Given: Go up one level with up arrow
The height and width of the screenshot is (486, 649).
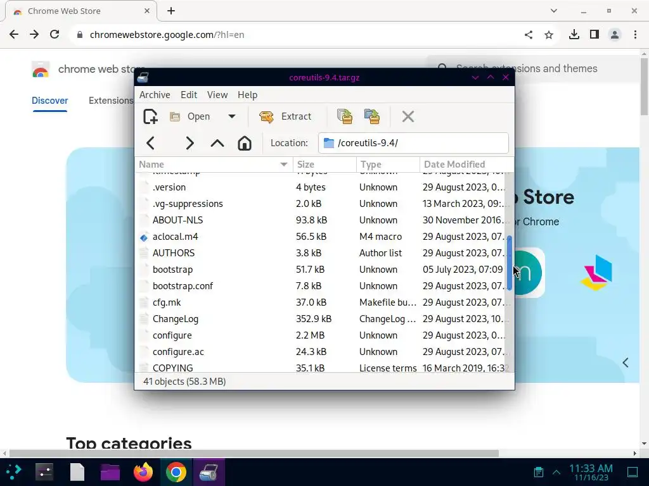Looking at the screenshot, I should click(x=217, y=144).
